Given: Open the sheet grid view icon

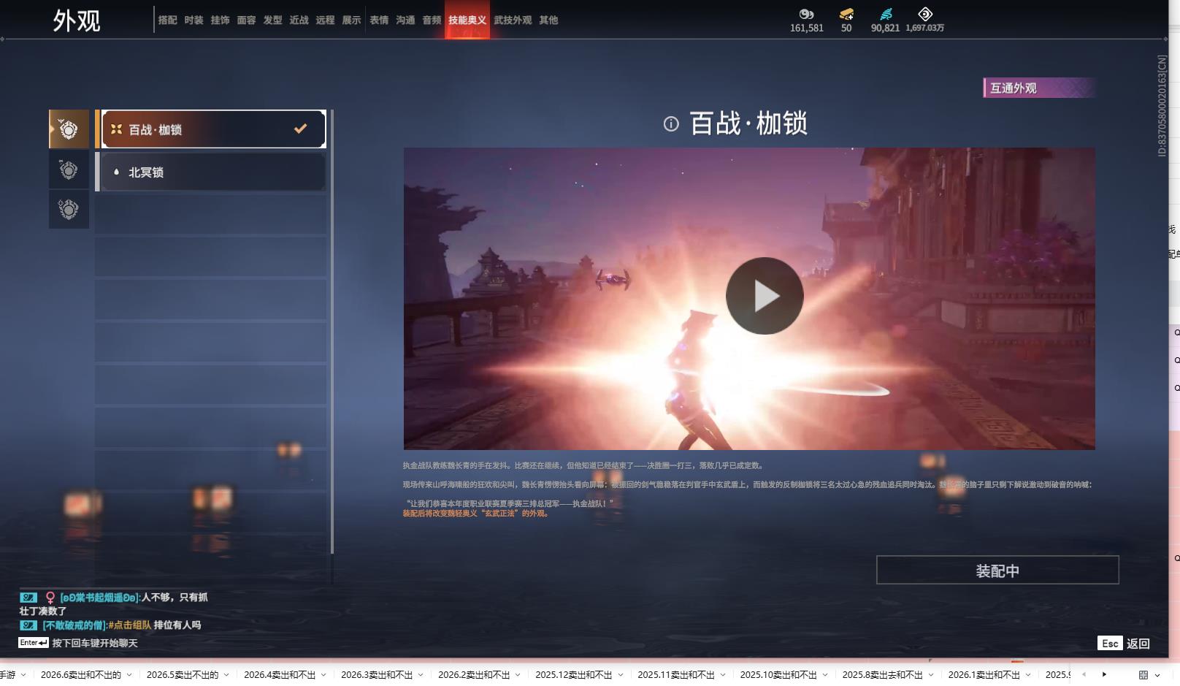Looking at the screenshot, I should pyautogui.click(x=1143, y=674).
